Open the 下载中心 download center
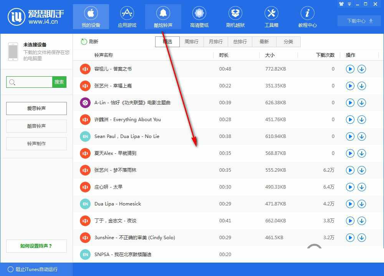The image size is (384, 276). pos(359,21)
